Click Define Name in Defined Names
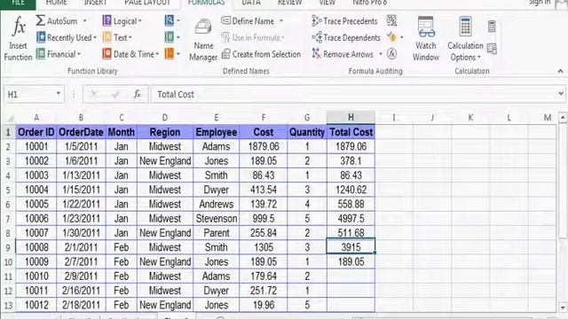The height and width of the screenshot is (319, 568). [x=248, y=21]
